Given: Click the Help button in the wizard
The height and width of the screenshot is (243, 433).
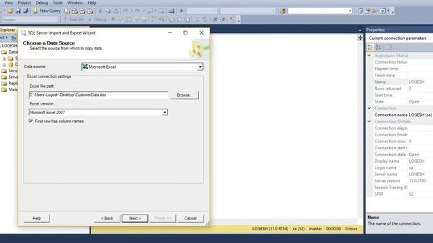Looking at the screenshot, I should click(37, 219).
